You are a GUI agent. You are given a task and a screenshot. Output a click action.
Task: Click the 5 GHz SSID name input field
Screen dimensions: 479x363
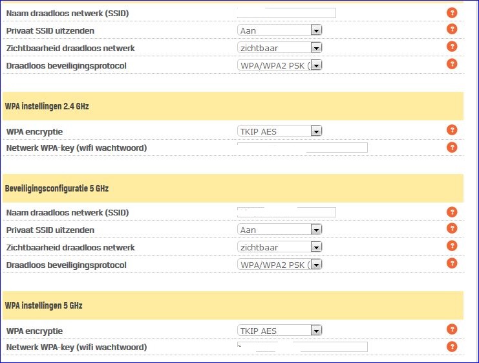point(286,212)
